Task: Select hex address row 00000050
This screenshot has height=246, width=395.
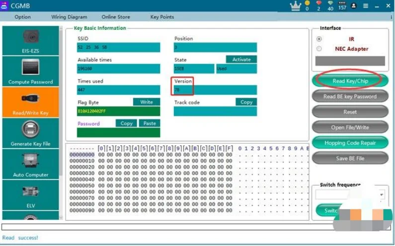Action: pyautogui.click(x=82, y=185)
